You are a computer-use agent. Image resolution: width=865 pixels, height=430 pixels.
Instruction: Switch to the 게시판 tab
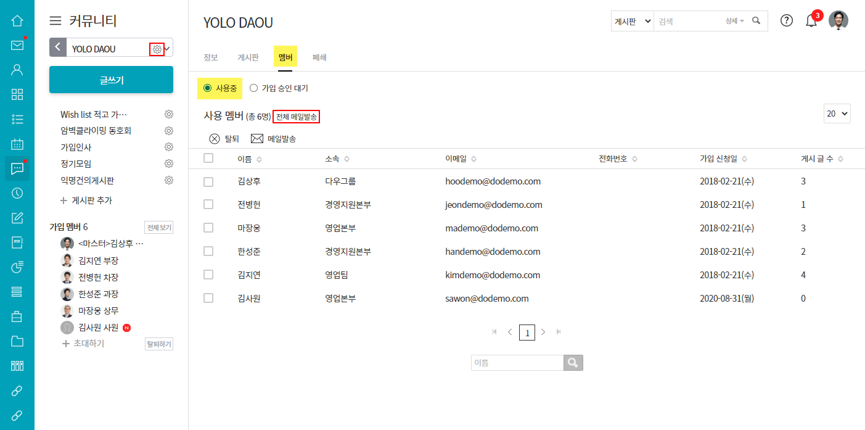coord(248,57)
